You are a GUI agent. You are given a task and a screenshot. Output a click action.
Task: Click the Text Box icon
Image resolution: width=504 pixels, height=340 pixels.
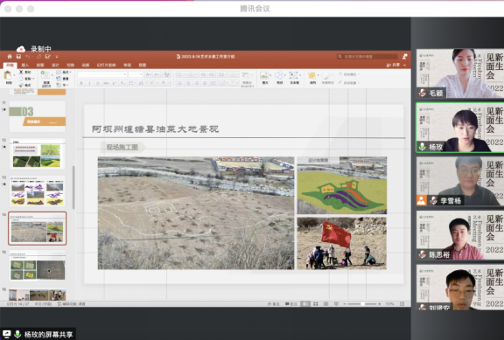coord(293,75)
